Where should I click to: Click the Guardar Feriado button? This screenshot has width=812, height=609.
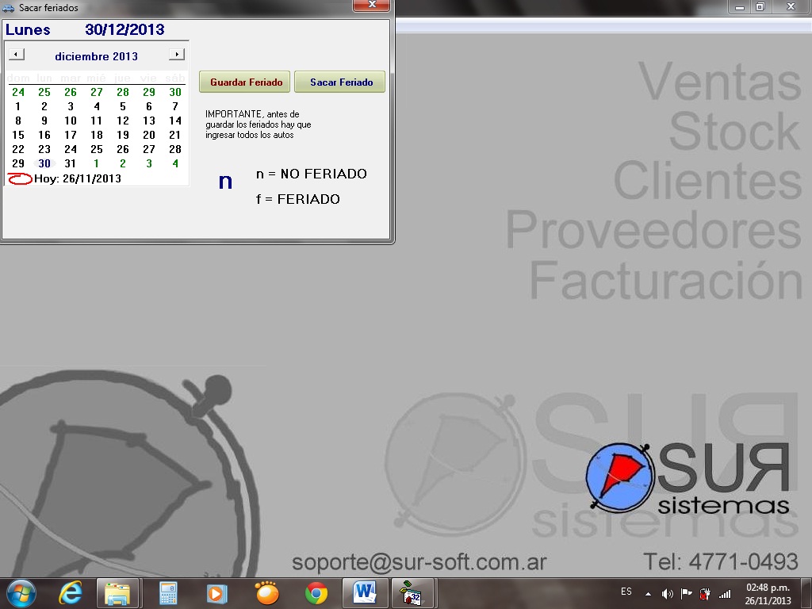pyautogui.click(x=244, y=82)
